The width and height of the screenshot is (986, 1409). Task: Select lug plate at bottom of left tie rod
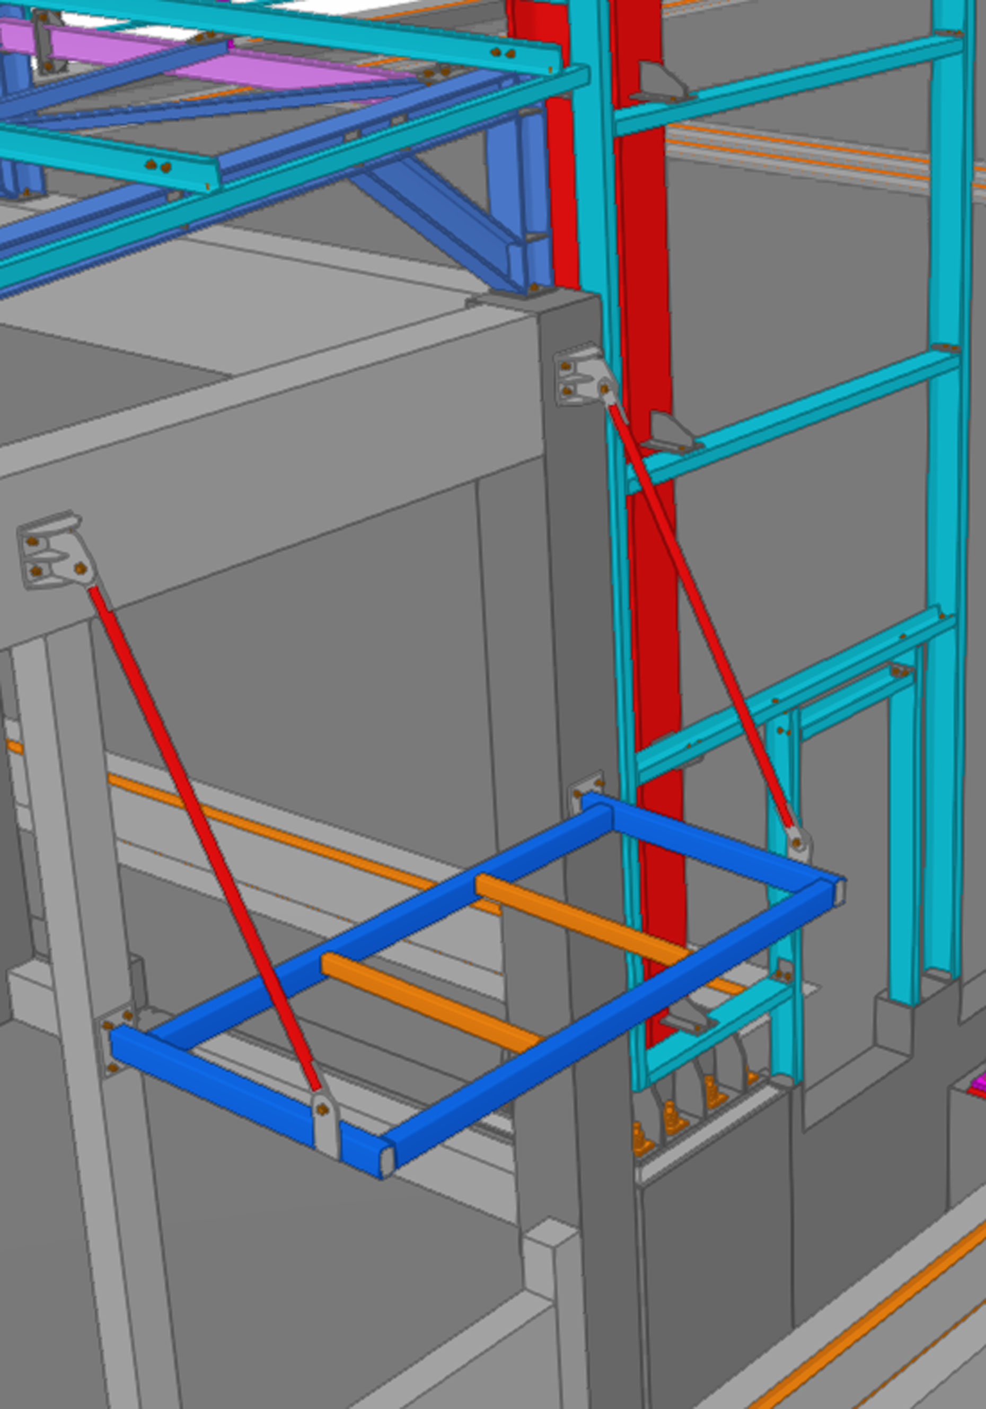click(x=324, y=1124)
